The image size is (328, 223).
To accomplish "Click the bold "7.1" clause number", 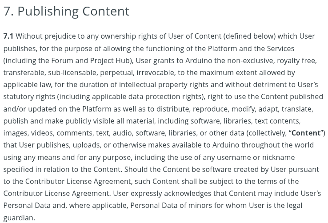I will 8,36.
